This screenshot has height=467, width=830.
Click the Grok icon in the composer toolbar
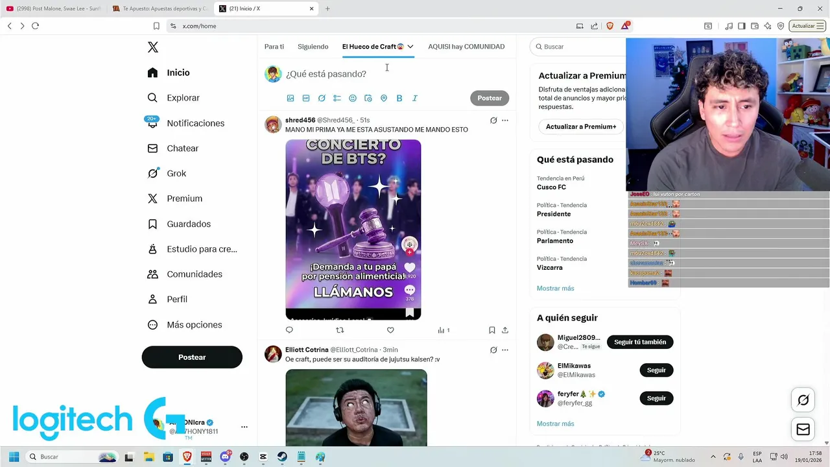322,98
